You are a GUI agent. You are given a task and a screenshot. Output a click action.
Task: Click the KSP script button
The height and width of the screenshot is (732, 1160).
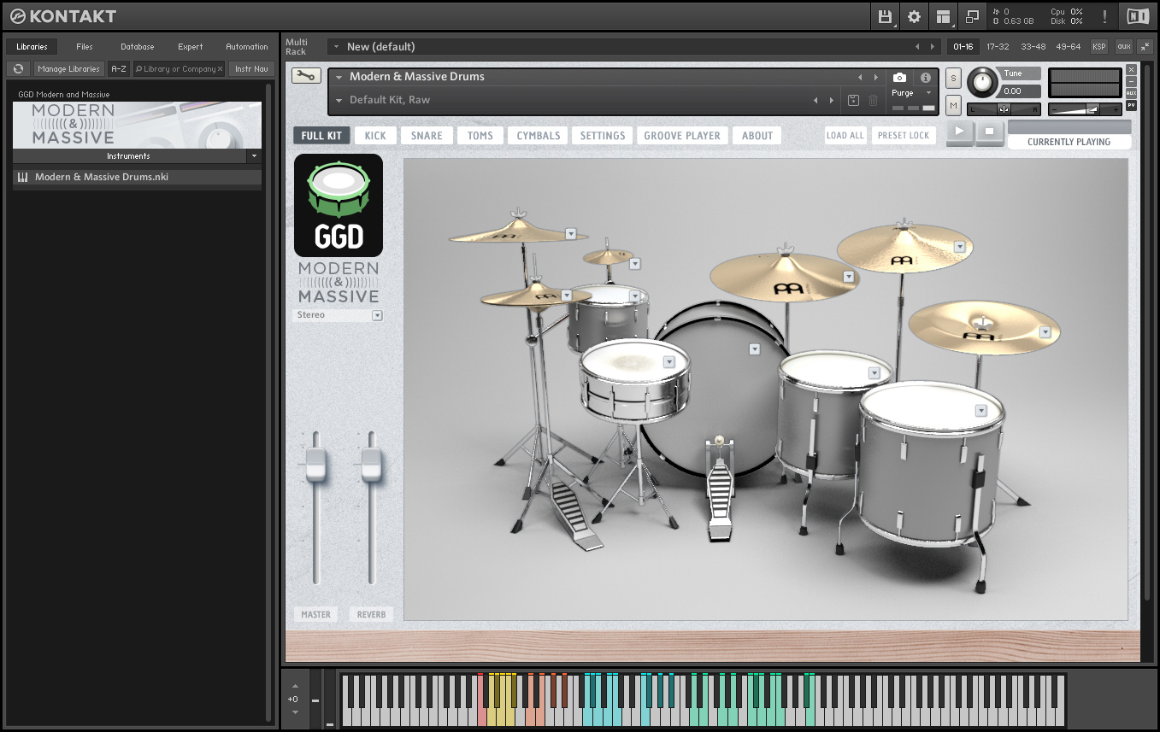[x=1098, y=47]
